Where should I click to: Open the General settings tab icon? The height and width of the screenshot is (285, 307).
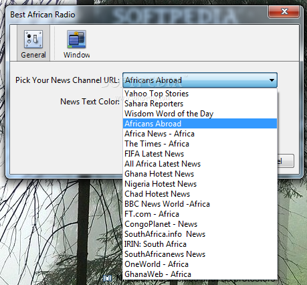click(x=33, y=39)
